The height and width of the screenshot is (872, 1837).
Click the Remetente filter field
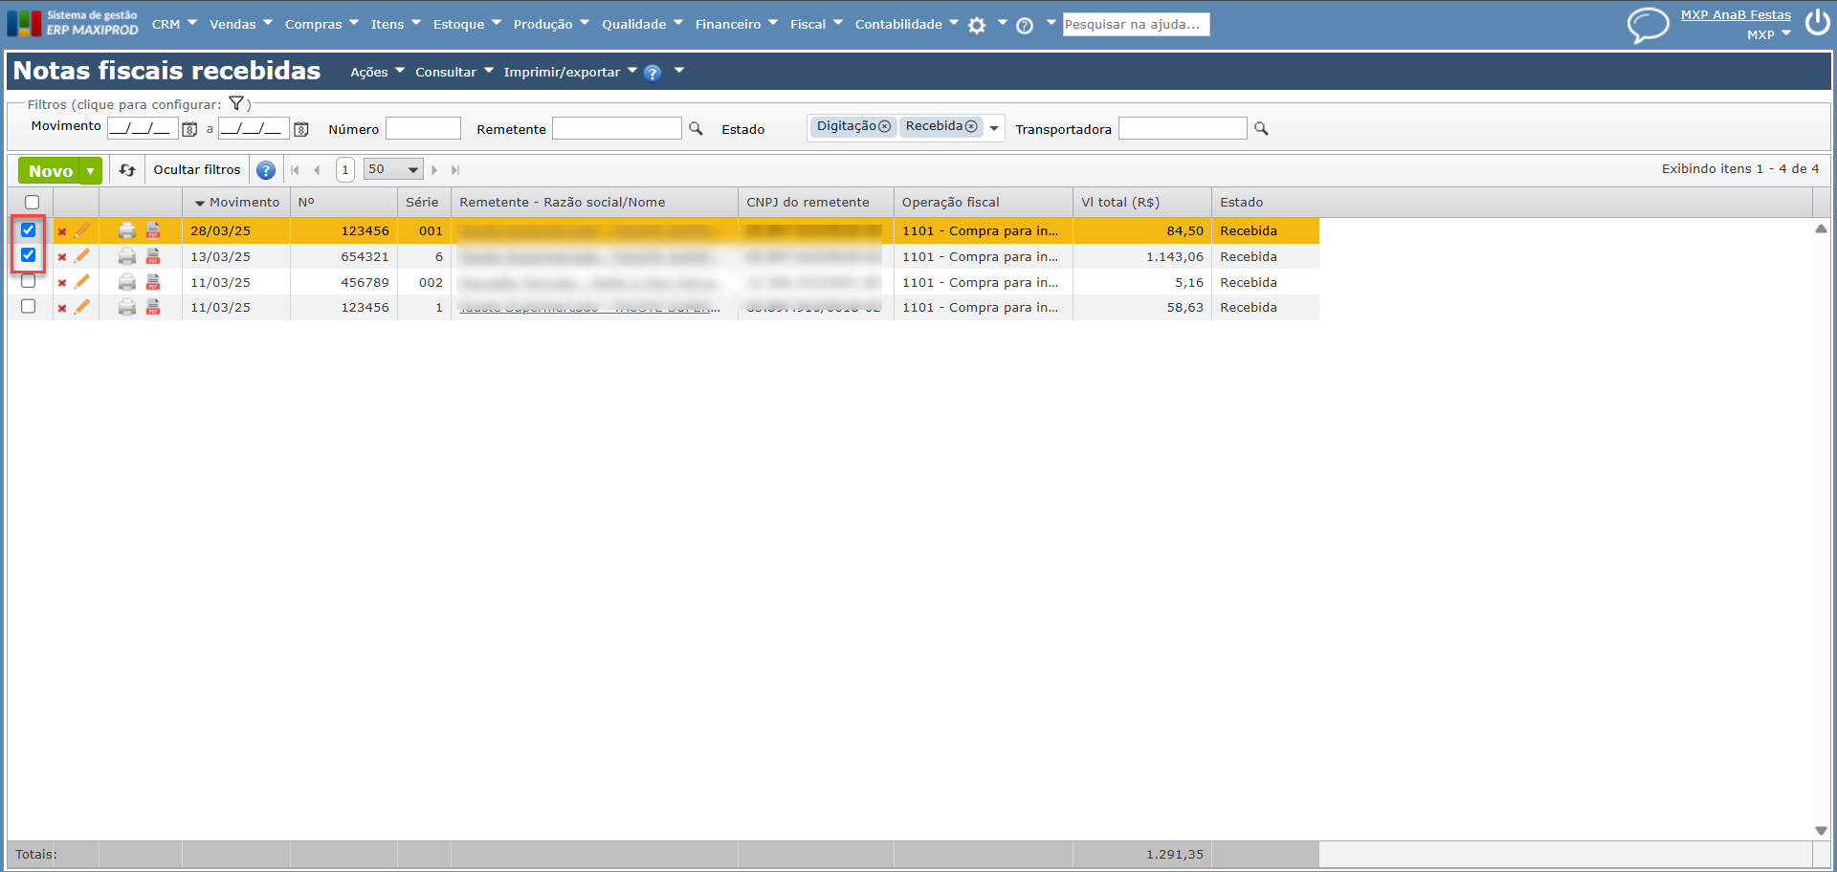[617, 128]
